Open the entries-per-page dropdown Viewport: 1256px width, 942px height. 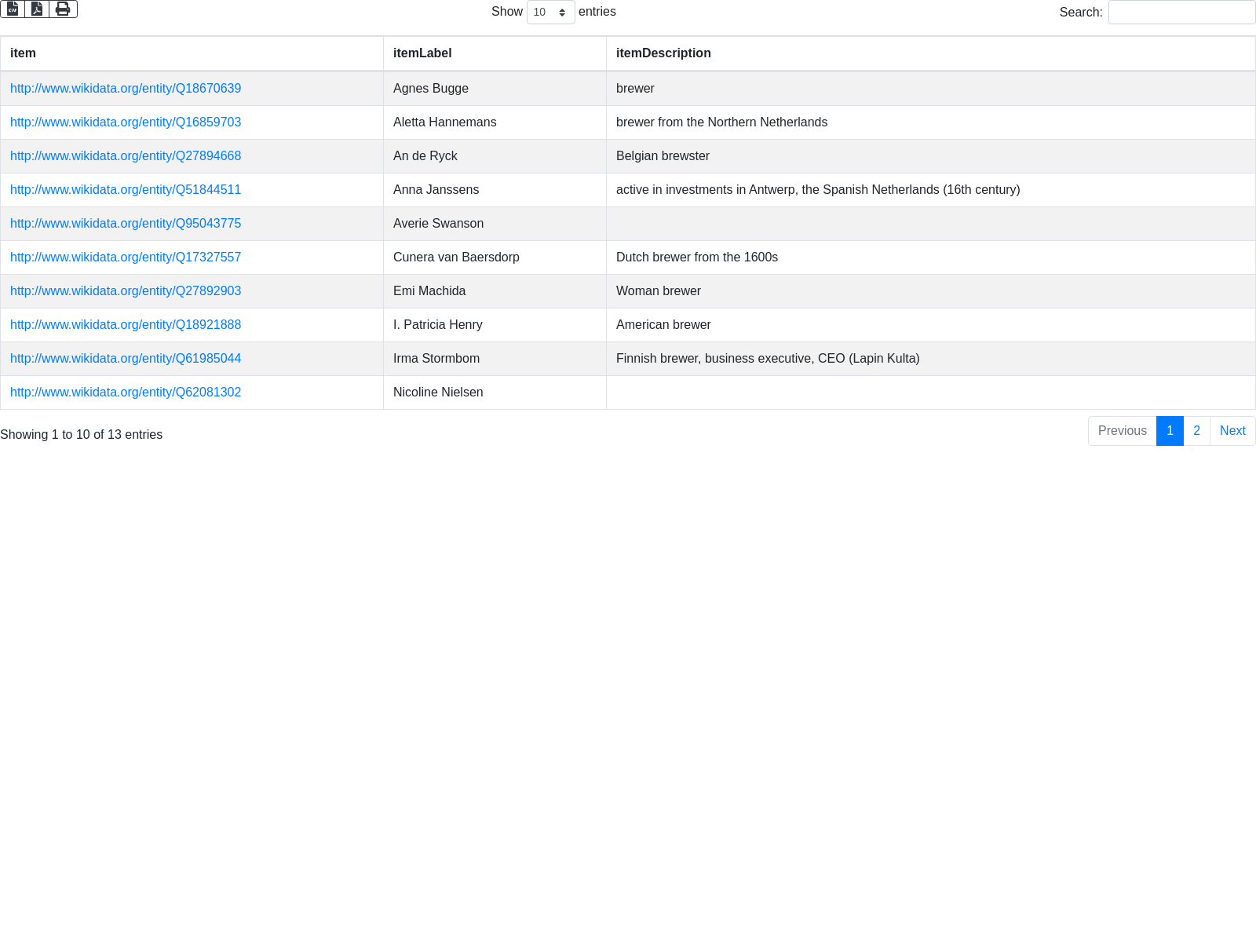(550, 12)
